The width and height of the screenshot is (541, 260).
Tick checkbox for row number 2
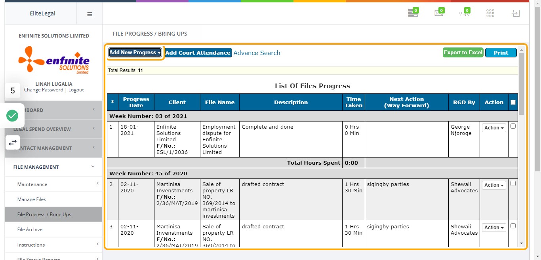click(513, 184)
